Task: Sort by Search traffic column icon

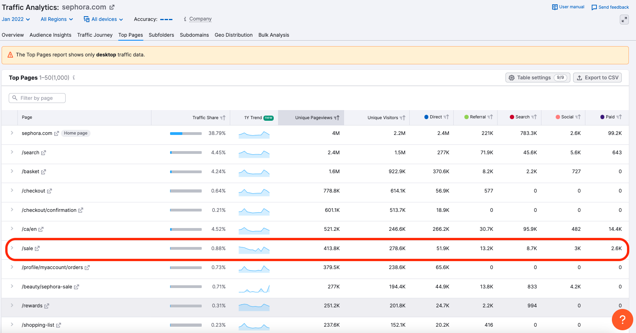Action: pyautogui.click(x=534, y=117)
